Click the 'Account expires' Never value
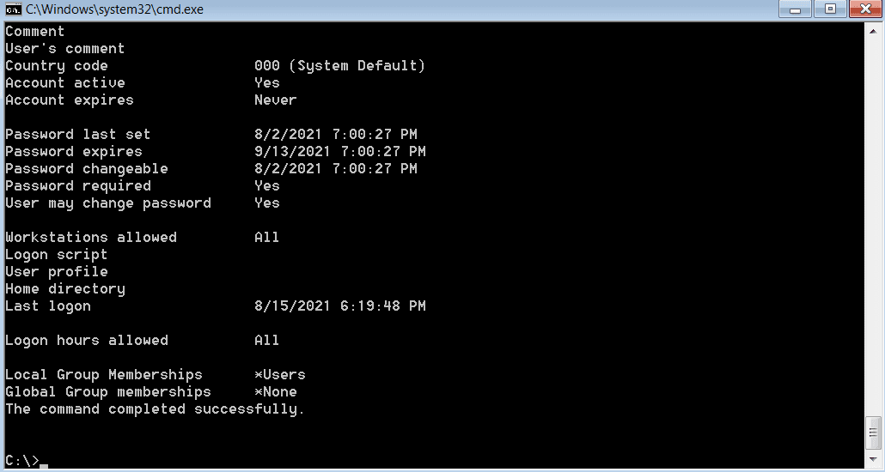 276,100
